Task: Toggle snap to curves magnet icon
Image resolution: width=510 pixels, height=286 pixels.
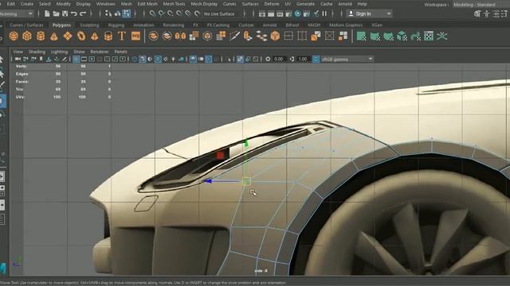Action: pyautogui.click(x=161, y=14)
